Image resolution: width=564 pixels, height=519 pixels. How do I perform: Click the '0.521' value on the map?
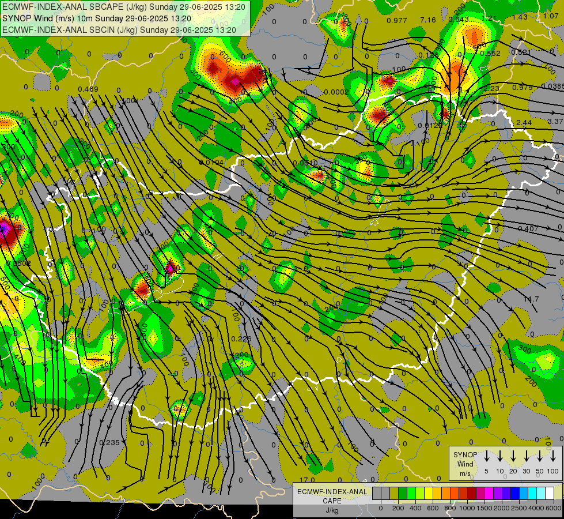click(521, 52)
